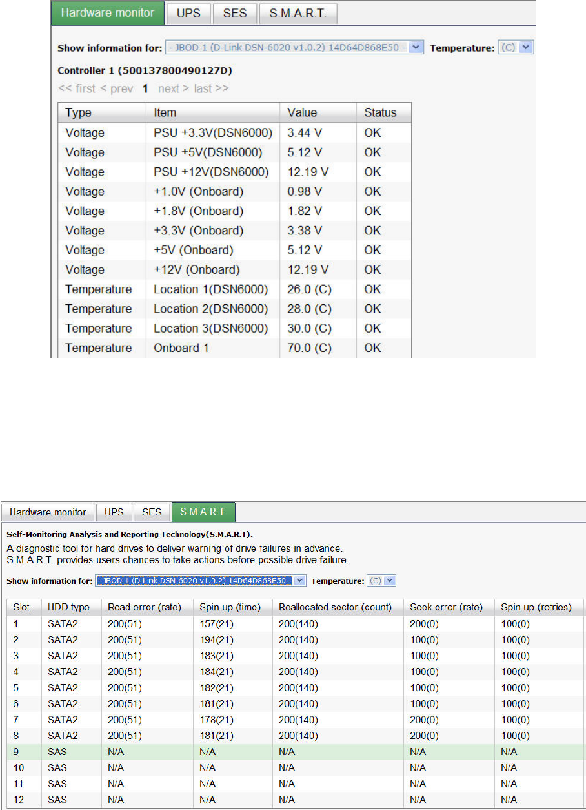Click the Status column header

(x=380, y=112)
